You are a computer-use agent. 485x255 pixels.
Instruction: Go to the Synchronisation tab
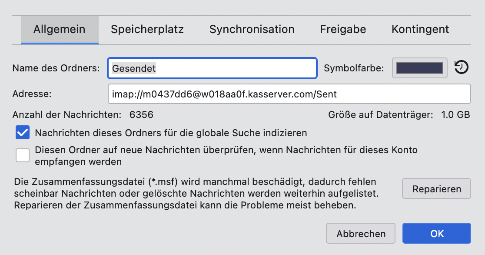252,30
